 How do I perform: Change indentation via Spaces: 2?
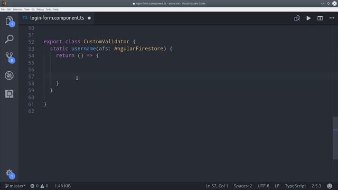click(243, 186)
